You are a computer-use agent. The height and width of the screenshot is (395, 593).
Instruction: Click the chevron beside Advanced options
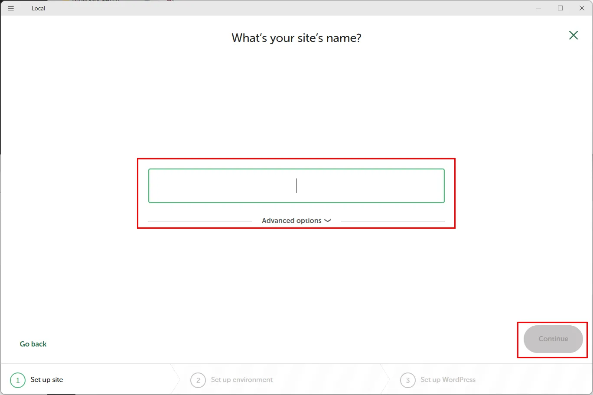[x=328, y=220]
